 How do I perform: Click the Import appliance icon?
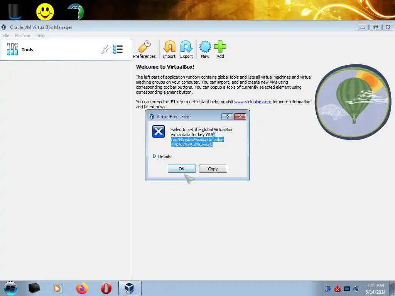[x=169, y=50]
